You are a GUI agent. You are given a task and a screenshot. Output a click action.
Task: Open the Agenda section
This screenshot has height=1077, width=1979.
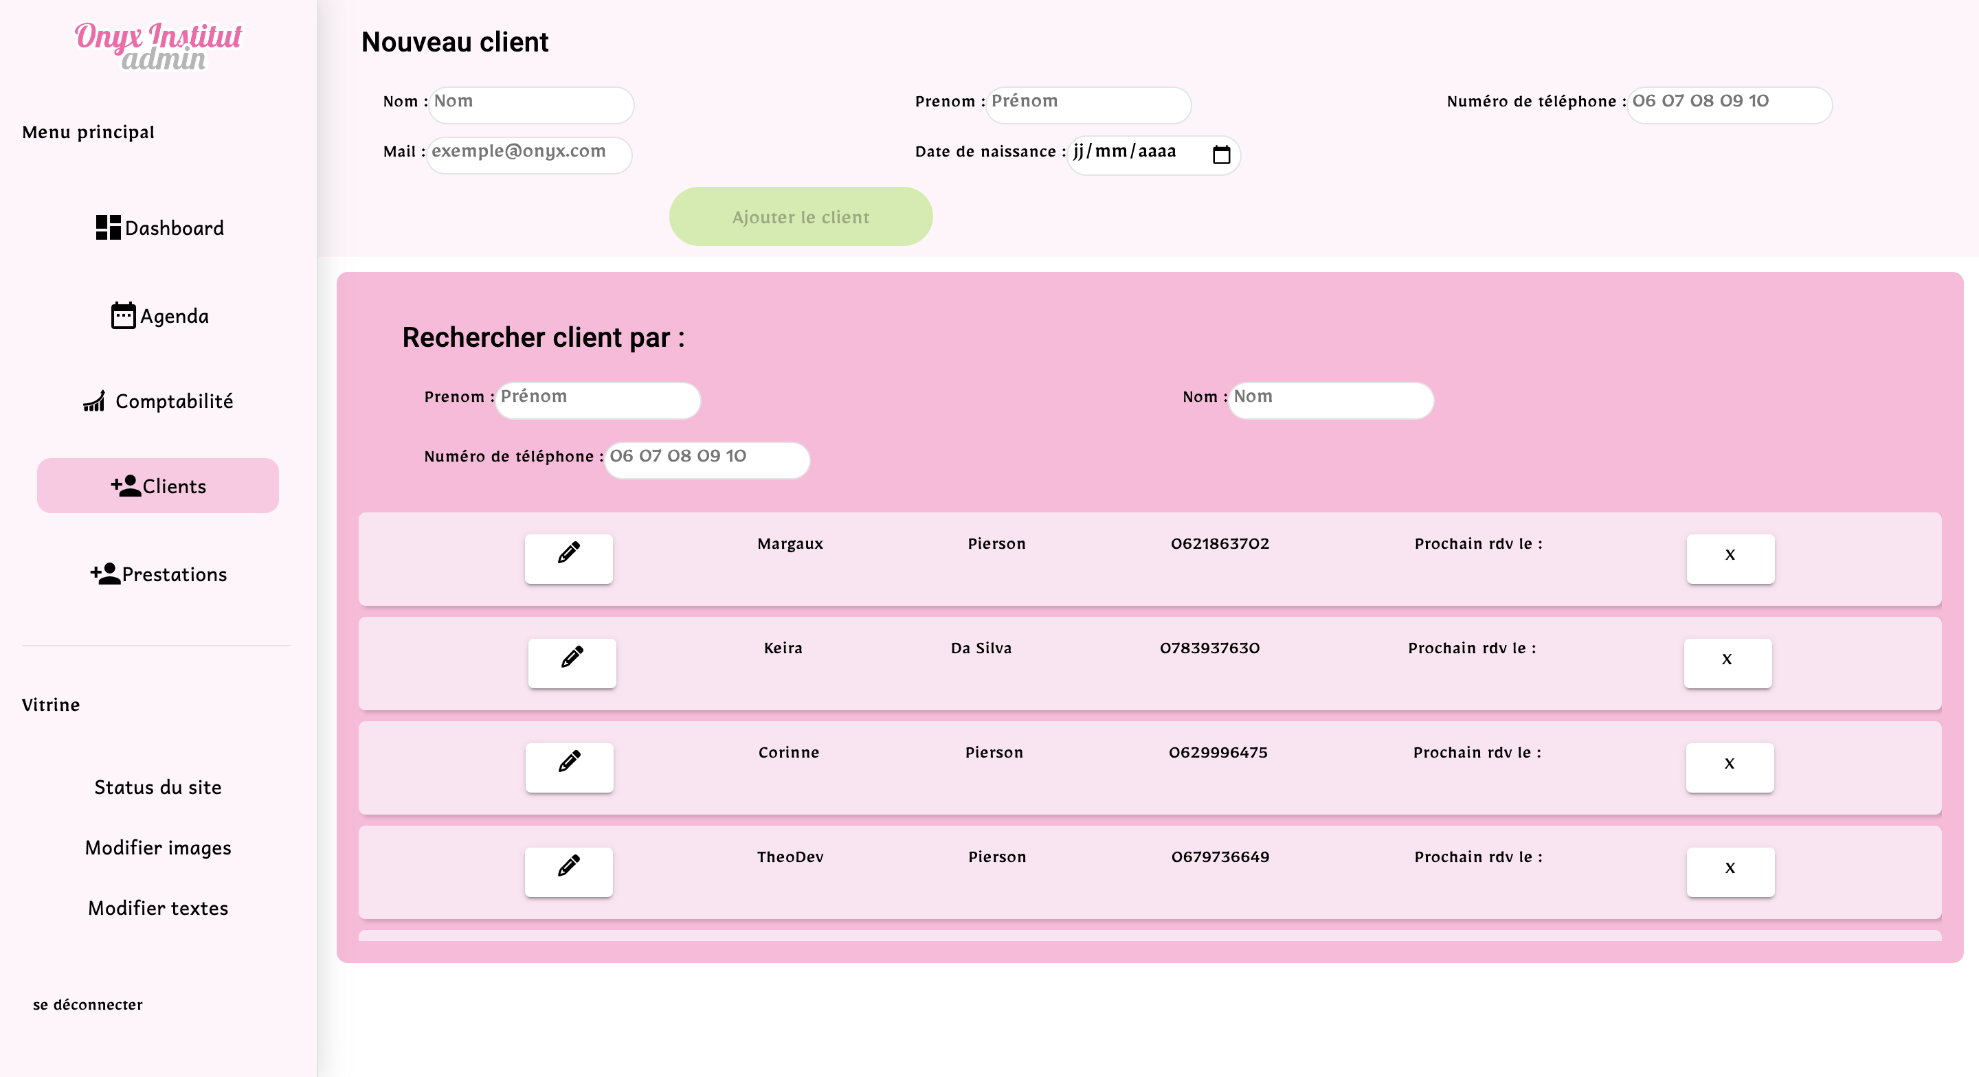pos(159,316)
